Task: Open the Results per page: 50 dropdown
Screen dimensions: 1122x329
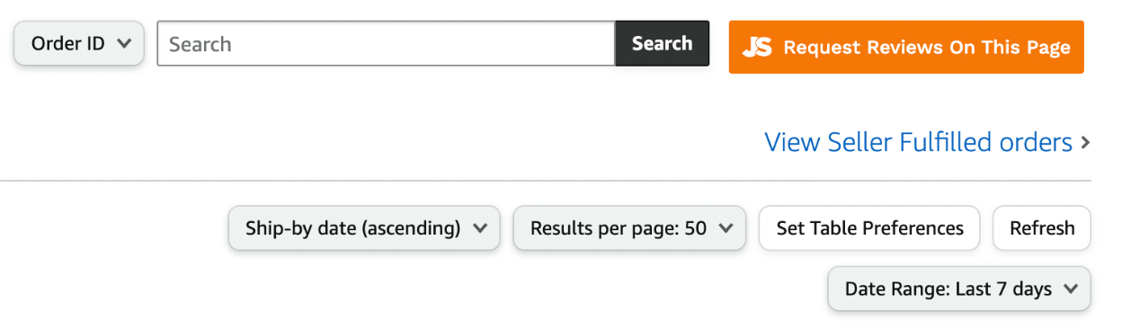Action: pyautogui.click(x=629, y=228)
